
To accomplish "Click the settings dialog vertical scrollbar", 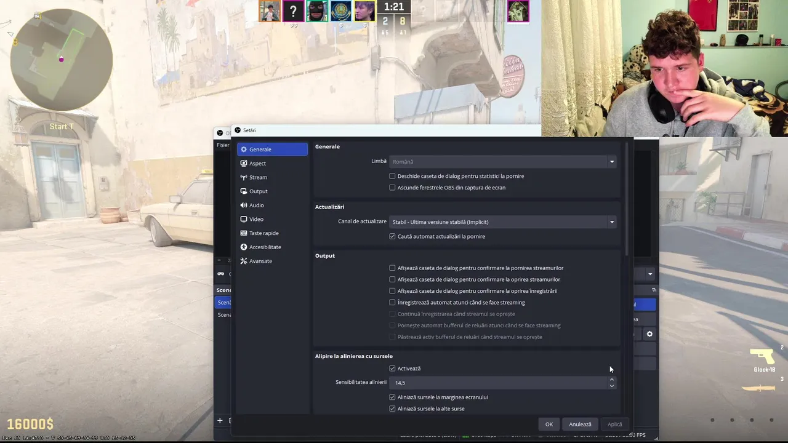I will pyautogui.click(x=627, y=200).
